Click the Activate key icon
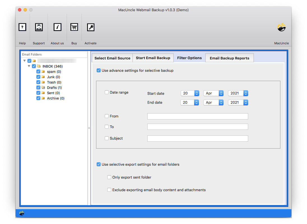This screenshot has width=307, height=224. point(90,27)
